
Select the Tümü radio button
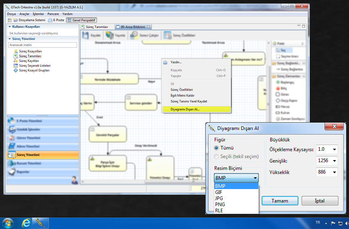pyautogui.click(x=217, y=148)
